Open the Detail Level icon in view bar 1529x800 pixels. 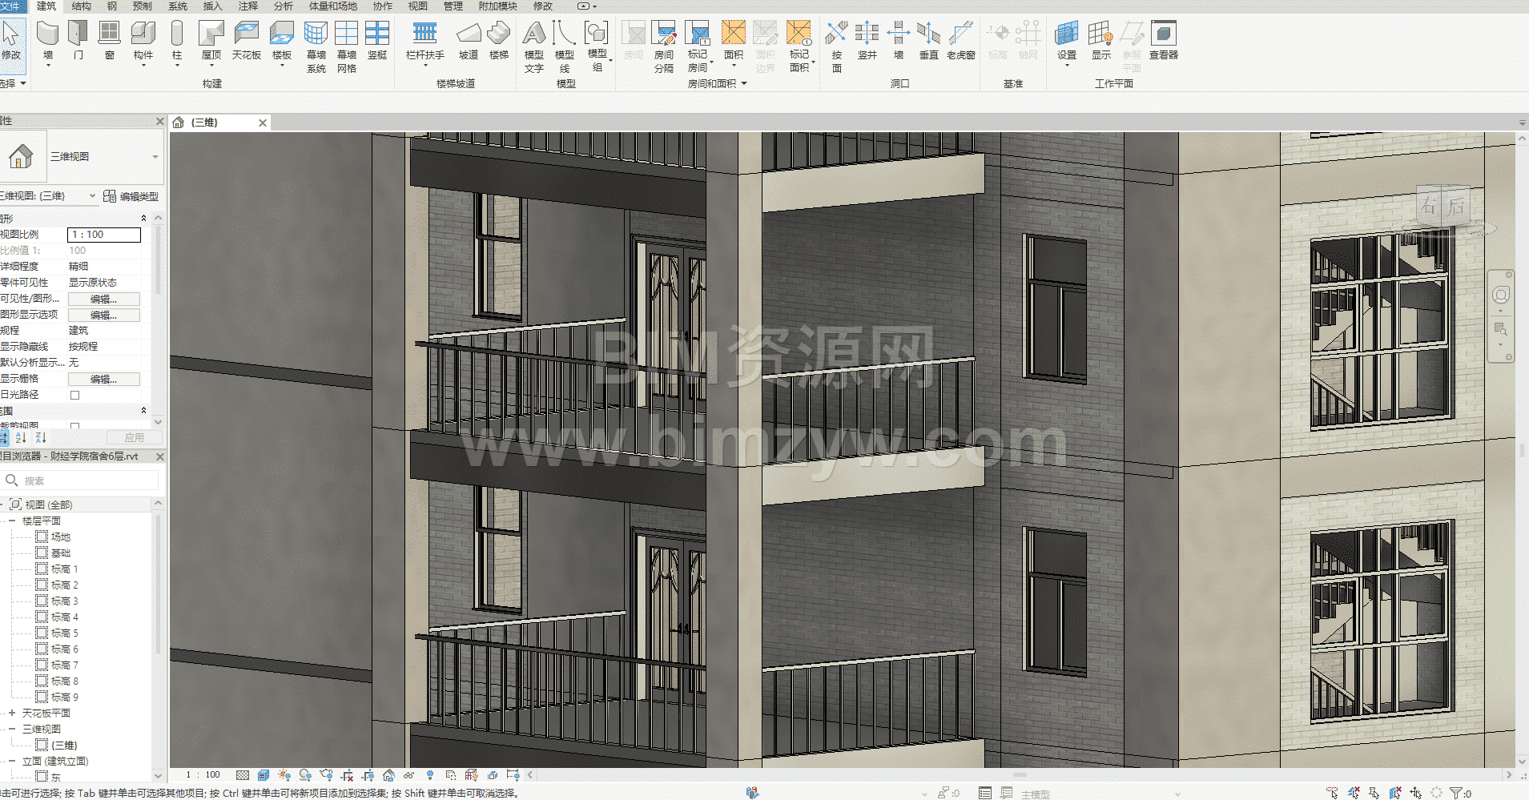[243, 775]
